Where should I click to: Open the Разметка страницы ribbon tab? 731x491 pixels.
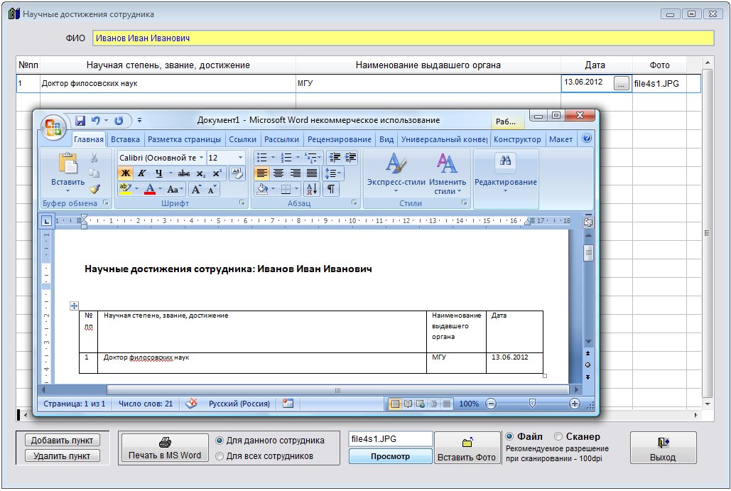click(184, 139)
